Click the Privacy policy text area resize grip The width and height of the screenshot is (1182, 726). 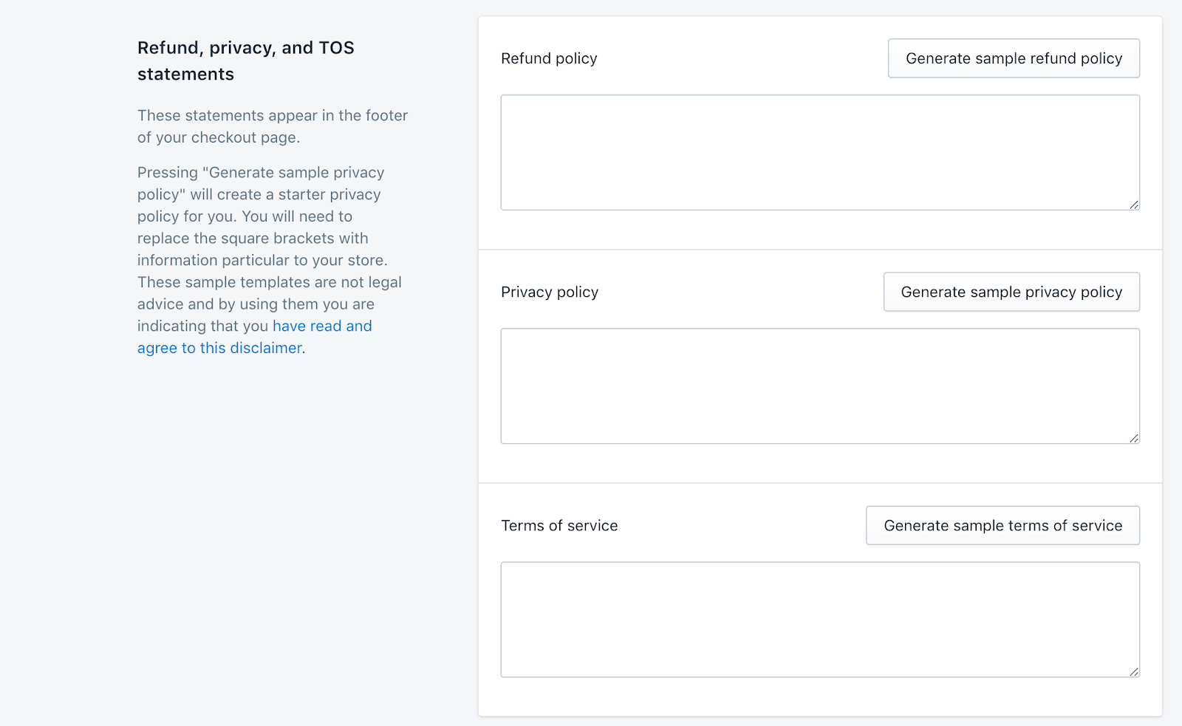pyautogui.click(x=1134, y=438)
